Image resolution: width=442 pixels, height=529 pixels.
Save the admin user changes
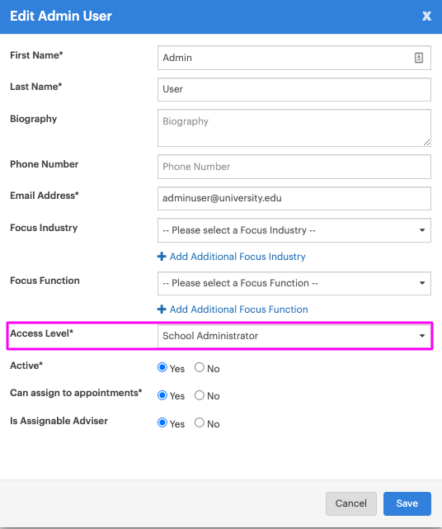[407, 503]
